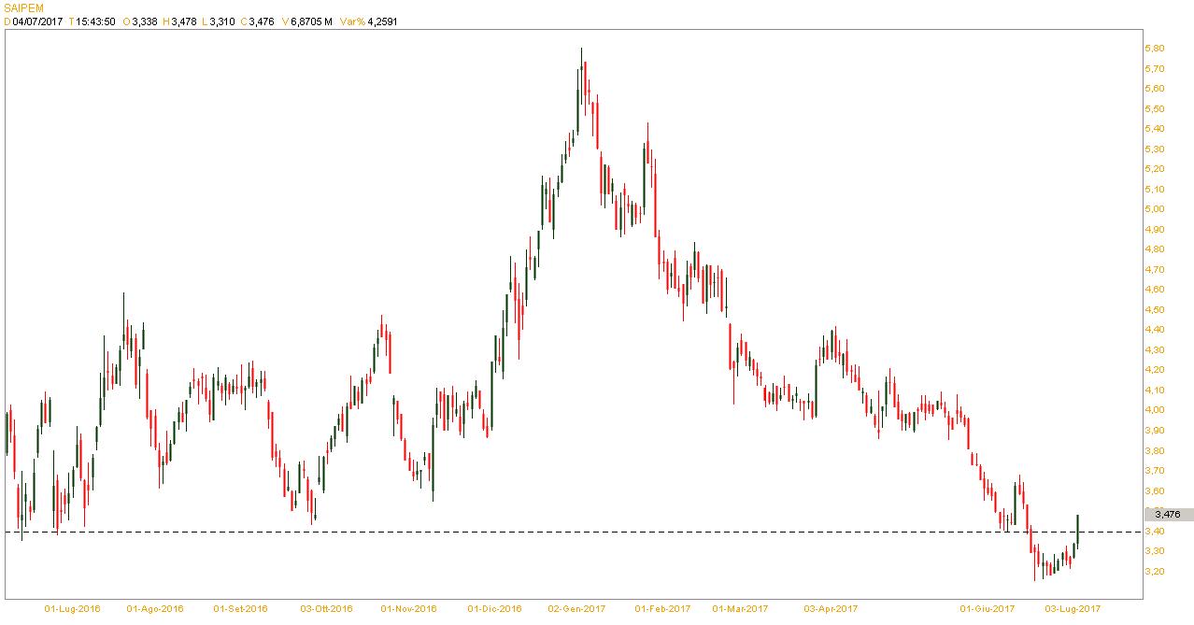Click the 01-Nov-2016 date marker
Image resolution: width=1194 pixels, height=625 pixels.
(409, 609)
